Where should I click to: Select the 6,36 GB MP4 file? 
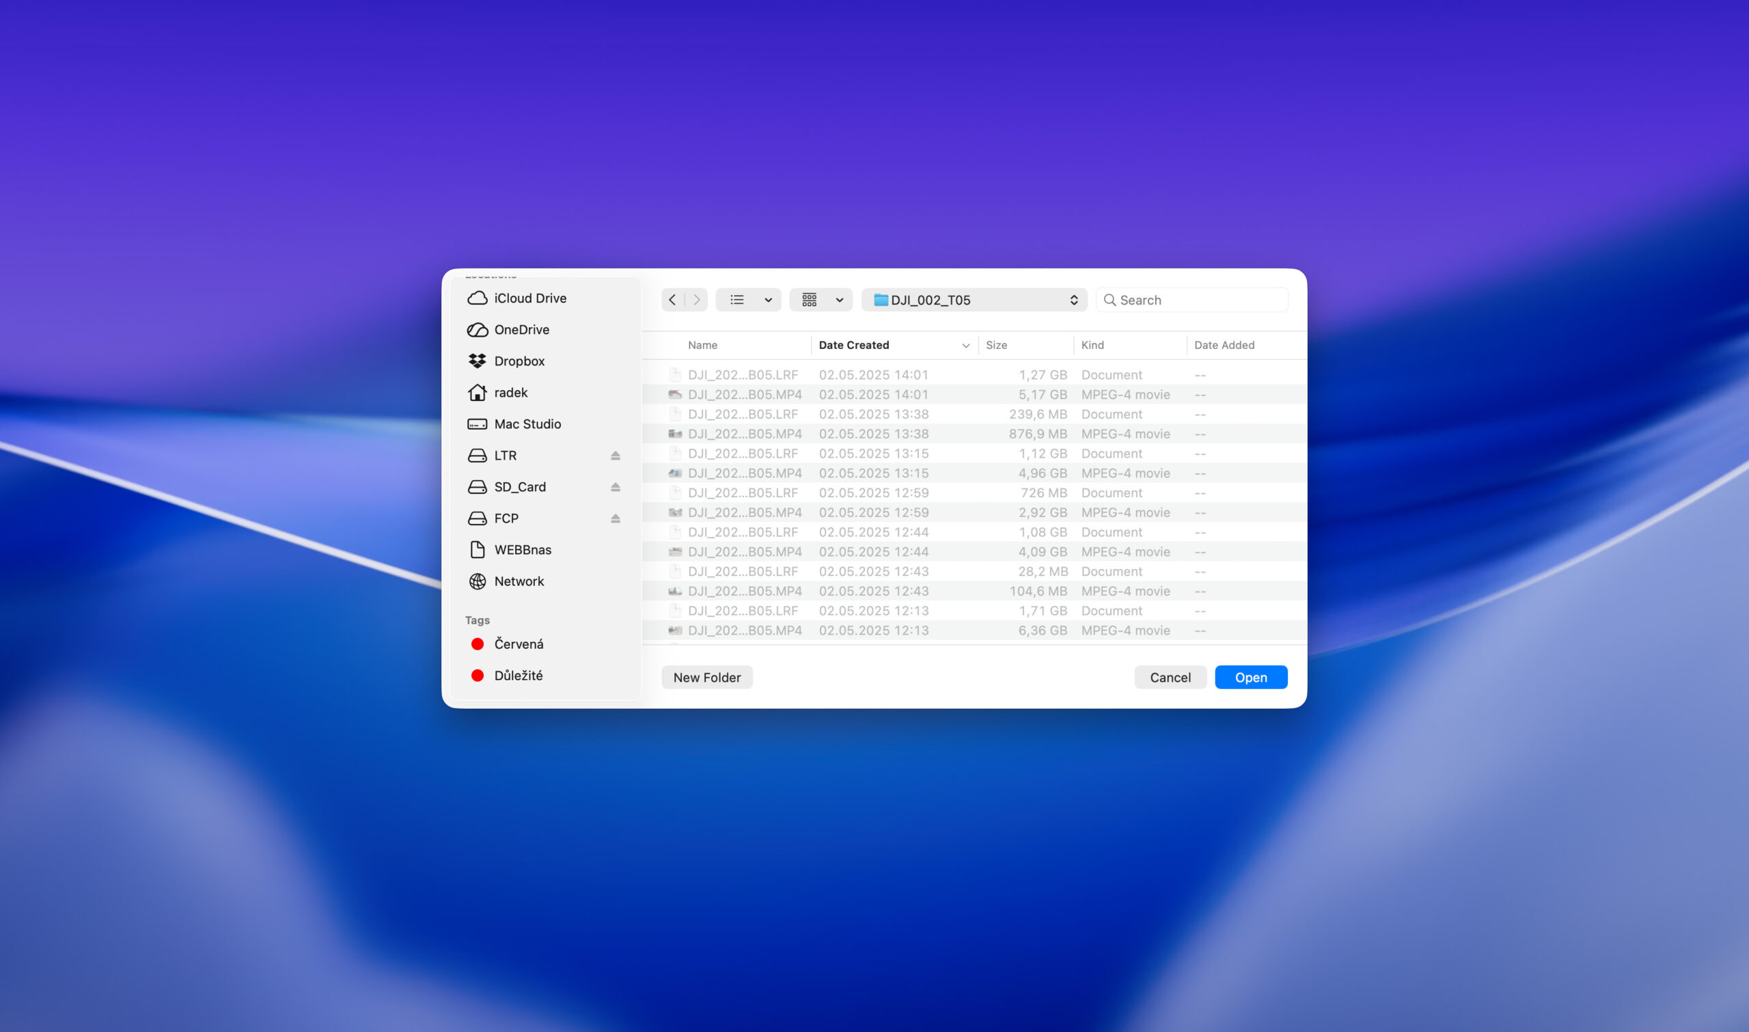click(x=744, y=630)
